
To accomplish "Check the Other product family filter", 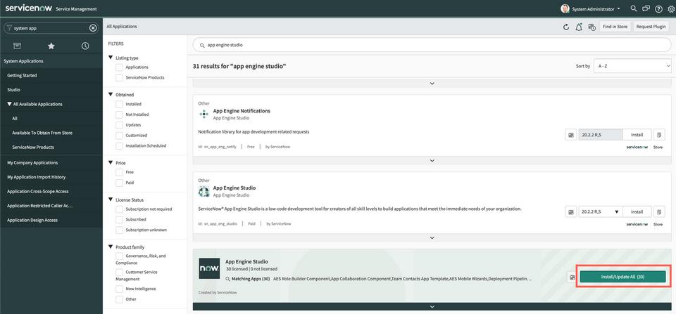I will click(119, 299).
